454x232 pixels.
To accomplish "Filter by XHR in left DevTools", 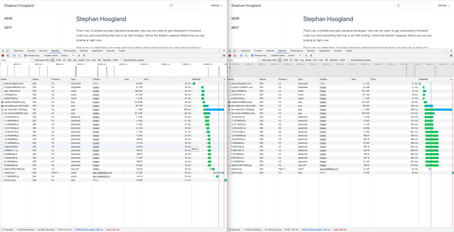I will tap(58, 60).
